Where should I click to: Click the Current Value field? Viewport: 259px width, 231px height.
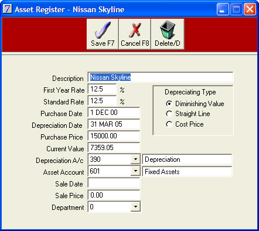(114, 148)
